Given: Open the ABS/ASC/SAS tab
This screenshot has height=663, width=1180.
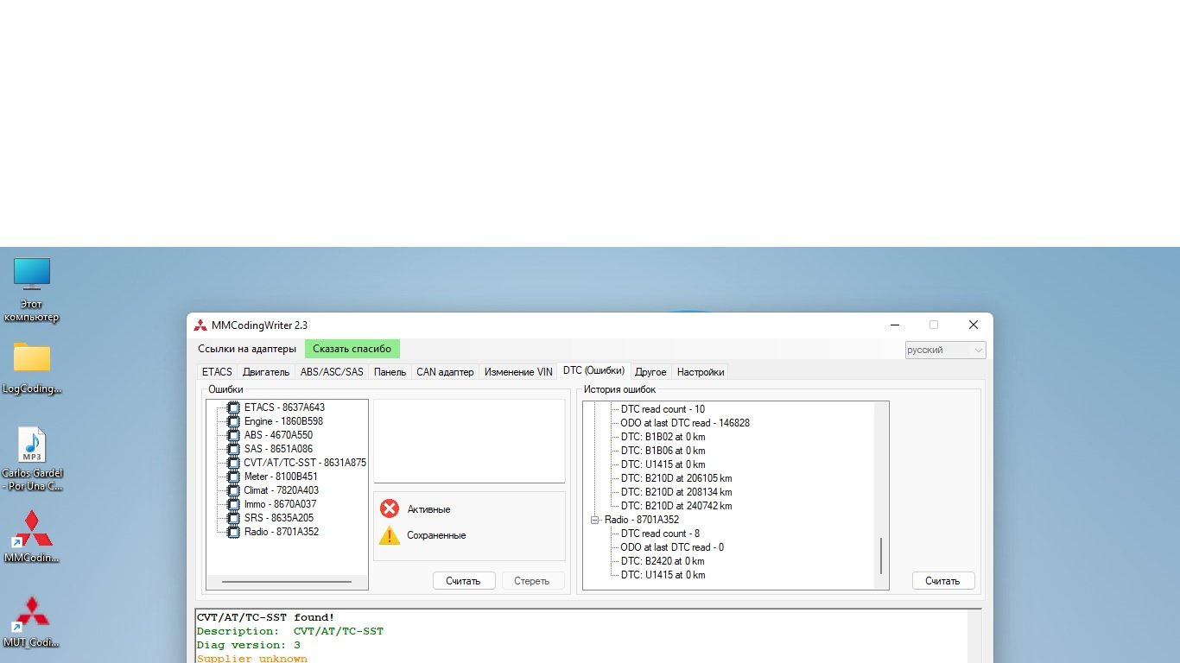Looking at the screenshot, I should (x=332, y=372).
